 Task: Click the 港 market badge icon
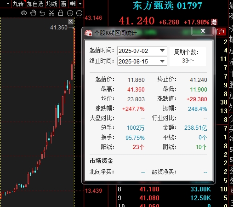point(214,22)
